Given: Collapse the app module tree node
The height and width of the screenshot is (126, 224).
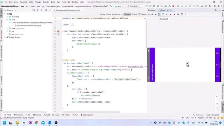Looking at the screenshot, I should pos(5,14).
